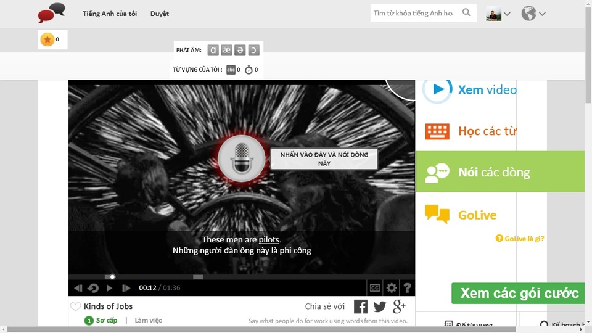Click the English keyword search field
Image resolution: width=592 pixels, height=333 pixels.
413,13
